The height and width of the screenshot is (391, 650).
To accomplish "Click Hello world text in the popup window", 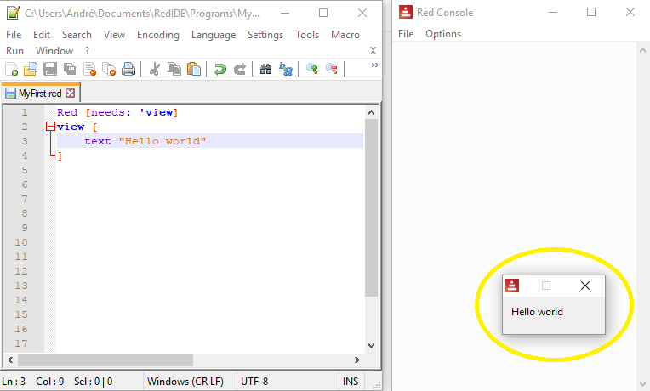I will click(x=537, y=312).
